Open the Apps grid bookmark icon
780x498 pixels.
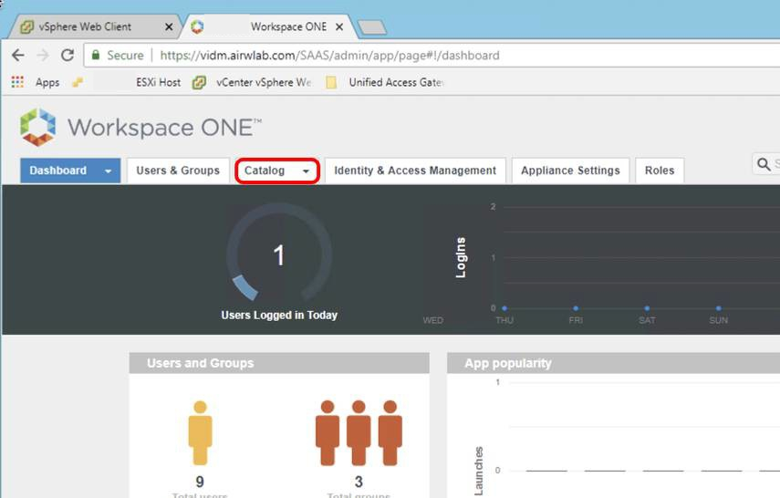[x=17, y=82]
